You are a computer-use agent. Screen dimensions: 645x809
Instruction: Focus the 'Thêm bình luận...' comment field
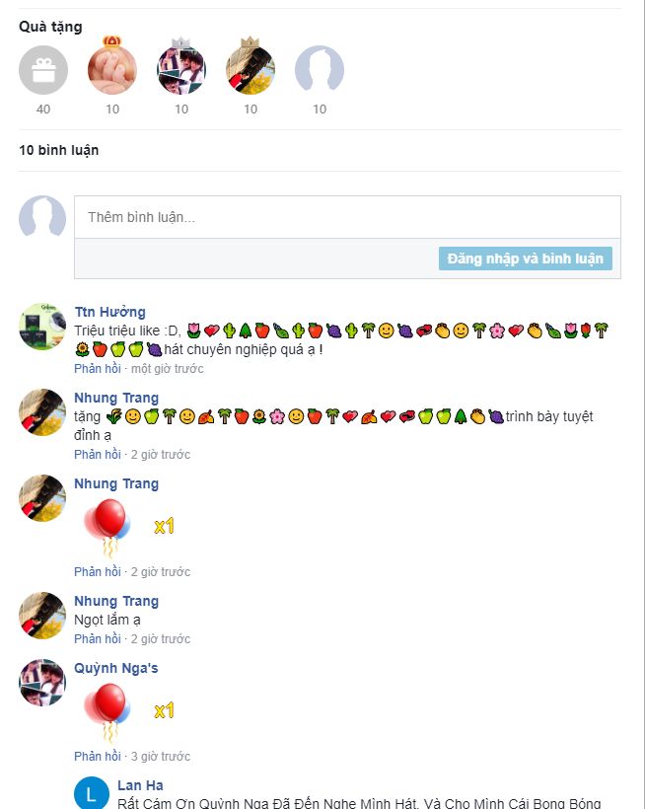tap(347, 217)
